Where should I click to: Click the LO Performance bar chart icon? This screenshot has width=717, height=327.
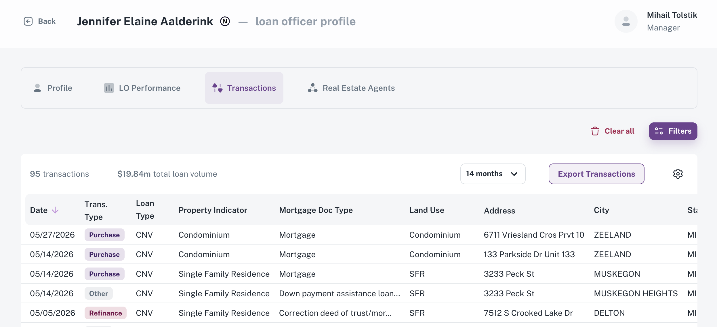click(109, 88)
